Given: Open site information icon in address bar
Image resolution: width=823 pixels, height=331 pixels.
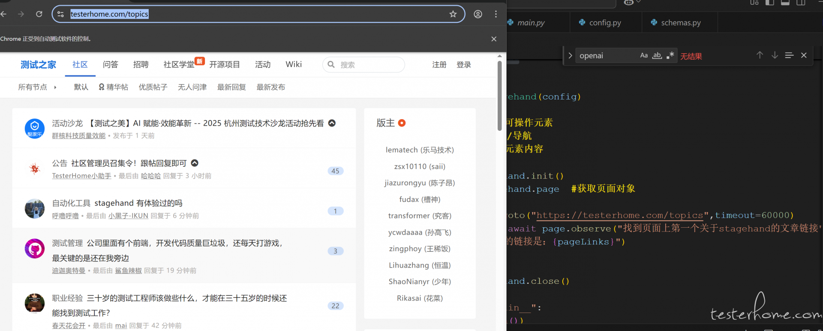Looking at the screenshot, I should coord(61,14).
